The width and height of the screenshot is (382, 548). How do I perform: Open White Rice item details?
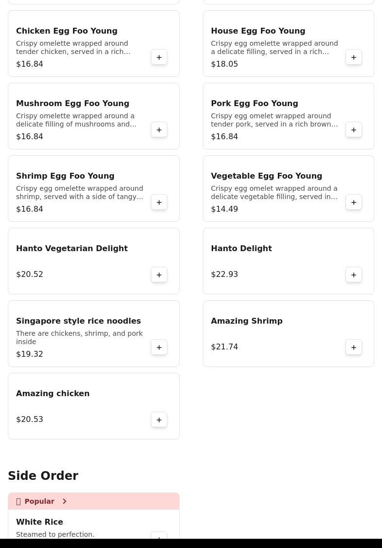[40, 522]
